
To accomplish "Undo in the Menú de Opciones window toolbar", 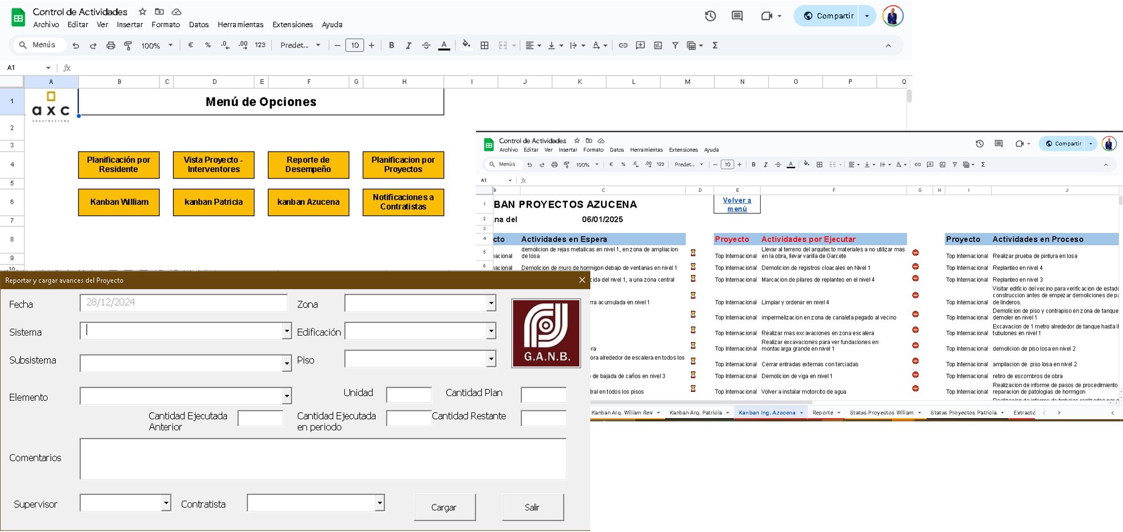I will pos(75,45).
